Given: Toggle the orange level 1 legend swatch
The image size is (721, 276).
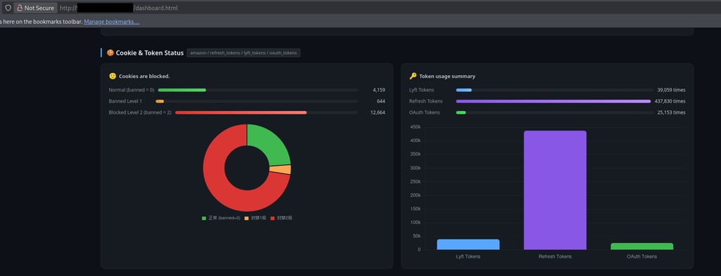Looking at the screenshot, I should 246,218.
